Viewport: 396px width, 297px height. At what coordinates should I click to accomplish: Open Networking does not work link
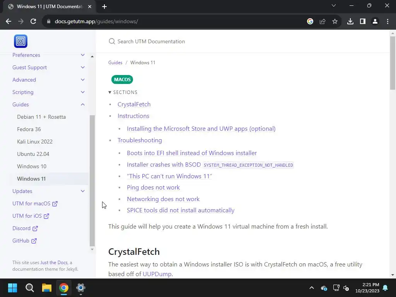click(x=163, y=199)
